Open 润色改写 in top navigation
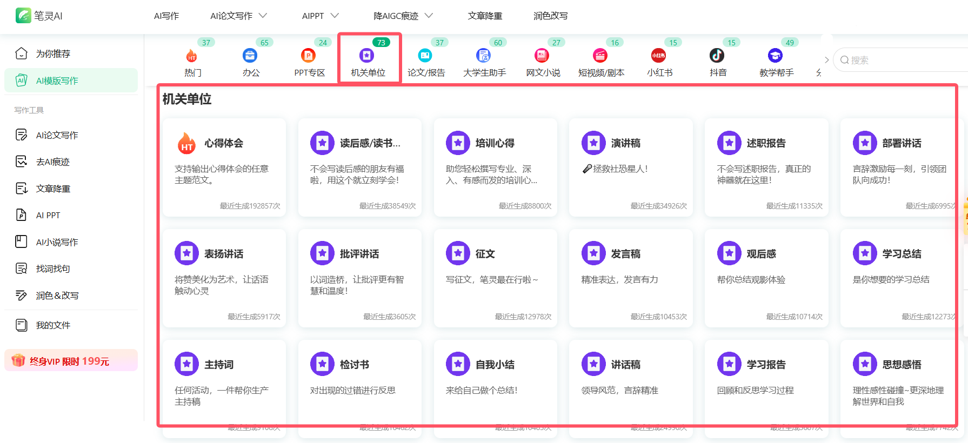Image resolution: width=968 pixels, height=443 pixels. 550,16
